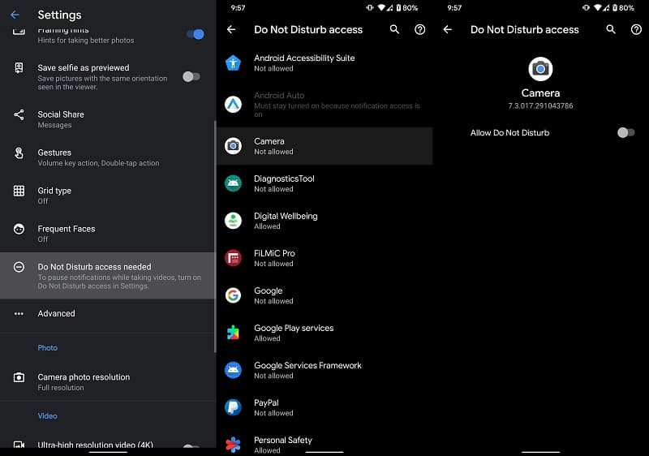Tap the PayPal icon

click(233, 407)
